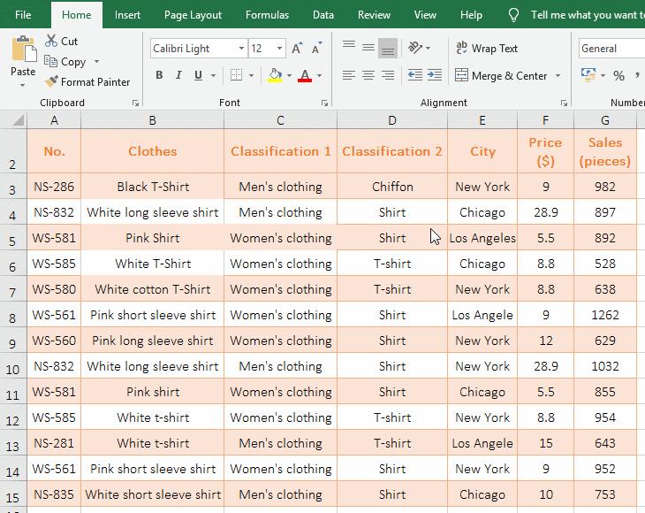Open the Formulas tab
The width and height of the screenshot is (645, 513).
click(x=267, y=15)
